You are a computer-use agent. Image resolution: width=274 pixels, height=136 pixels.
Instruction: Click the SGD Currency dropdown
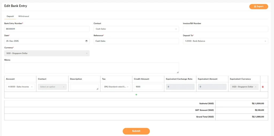pyautogui.click(x=47, y=53)
